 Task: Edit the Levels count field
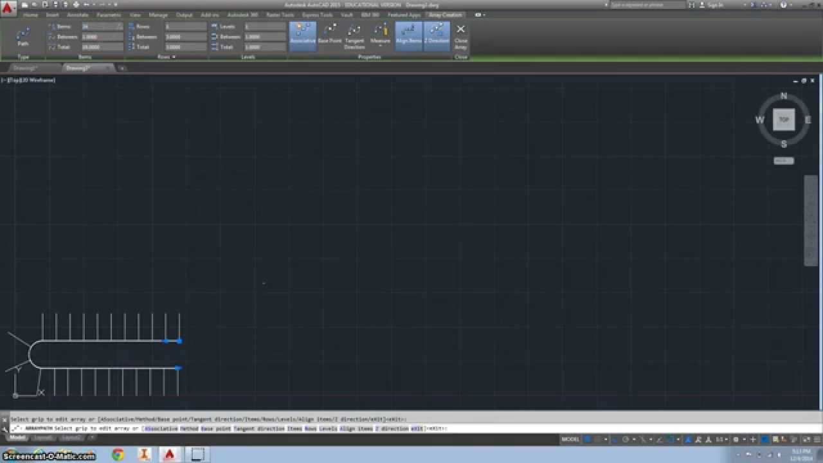coord(264,26)
